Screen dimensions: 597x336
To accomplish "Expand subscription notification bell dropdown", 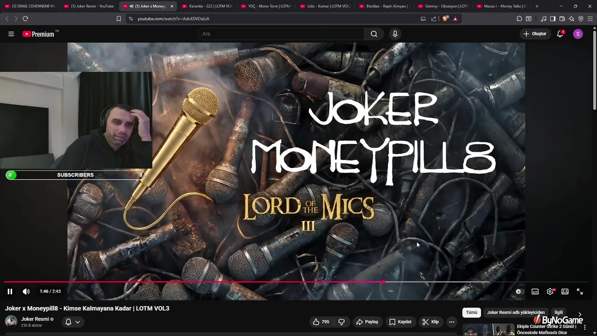I will coord(72,322).
